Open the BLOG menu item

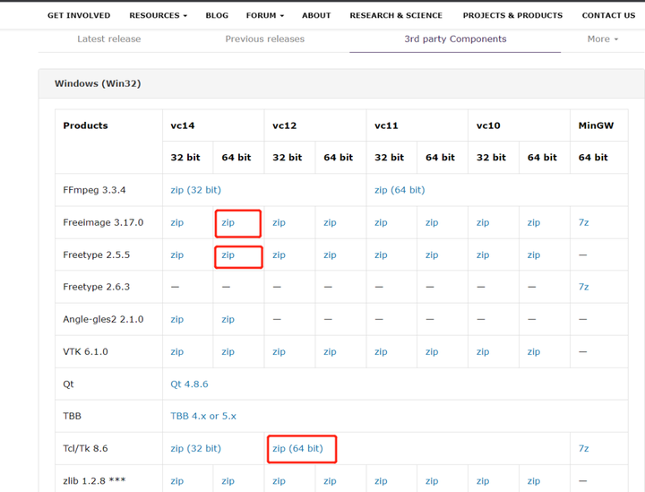click(x=217, y=15)
